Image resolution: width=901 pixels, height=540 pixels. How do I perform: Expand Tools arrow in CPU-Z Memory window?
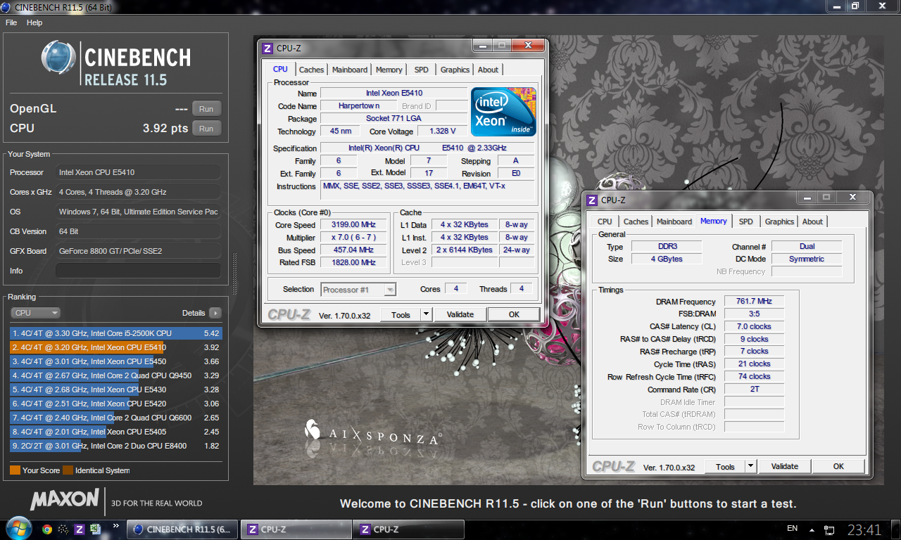(x=751, y=466)
